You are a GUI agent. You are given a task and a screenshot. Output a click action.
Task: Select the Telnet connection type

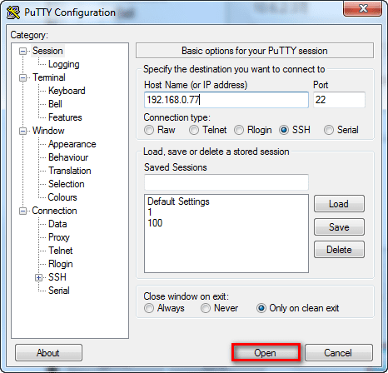click(194, 130)
